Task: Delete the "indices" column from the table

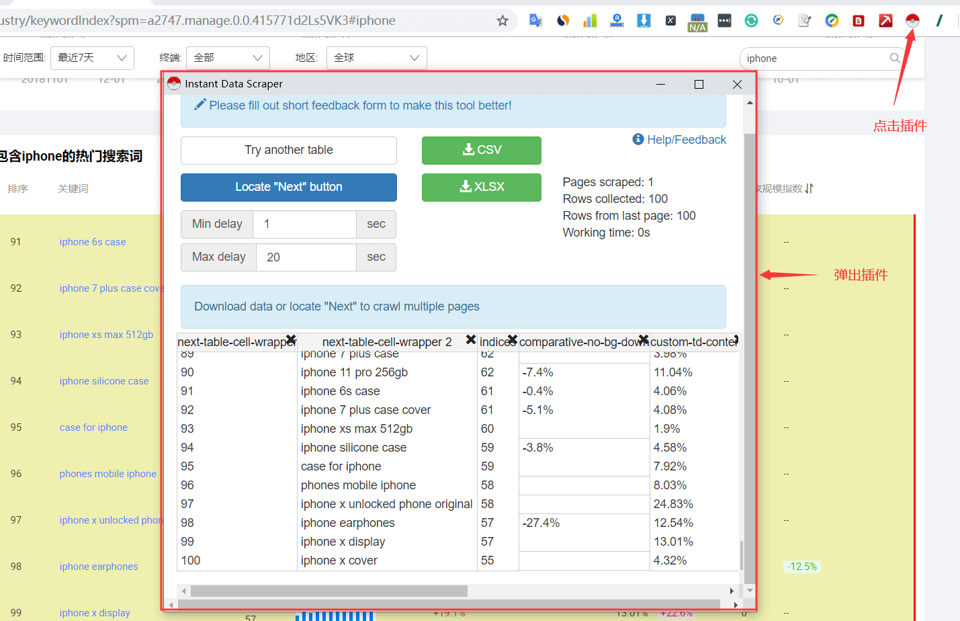Action: (512, 340)
